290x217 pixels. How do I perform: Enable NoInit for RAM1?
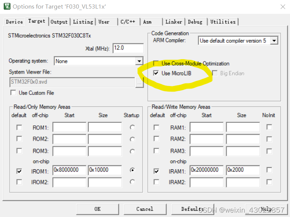269,127
